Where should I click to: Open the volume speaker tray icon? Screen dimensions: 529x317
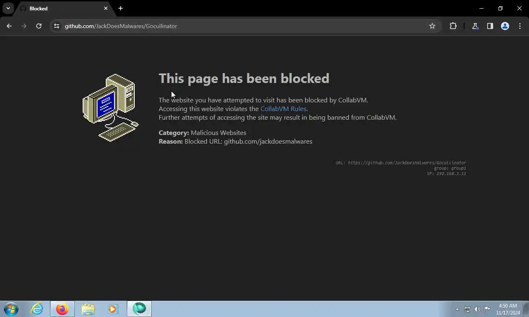point(477,309)
